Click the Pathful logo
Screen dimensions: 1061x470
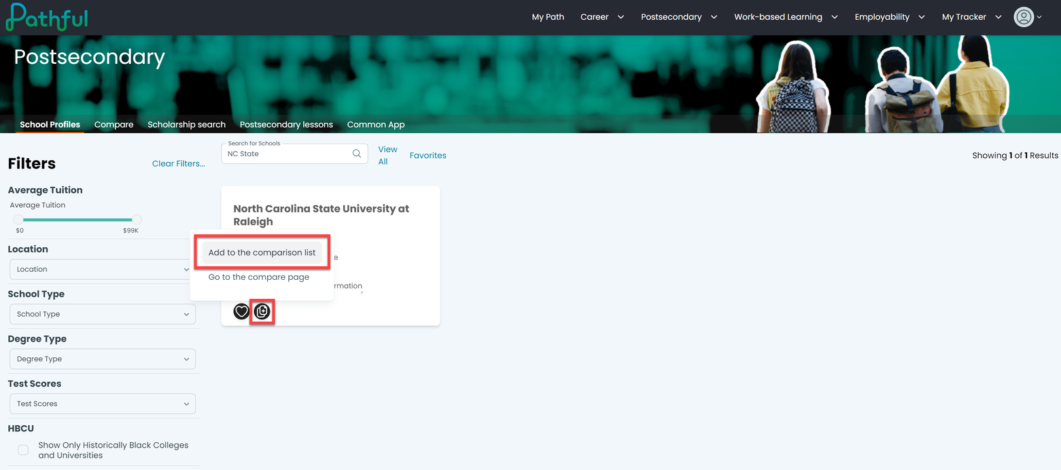pos(46,17)
